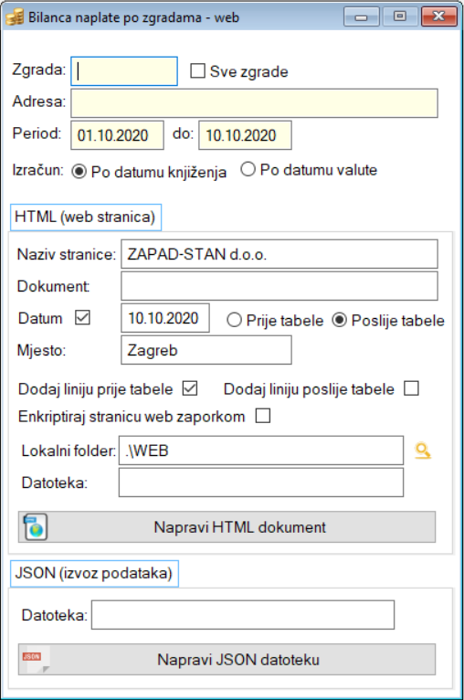Focus the Zgrada input field
This screenshot has height=700, width=464.
tap(124, 71)
